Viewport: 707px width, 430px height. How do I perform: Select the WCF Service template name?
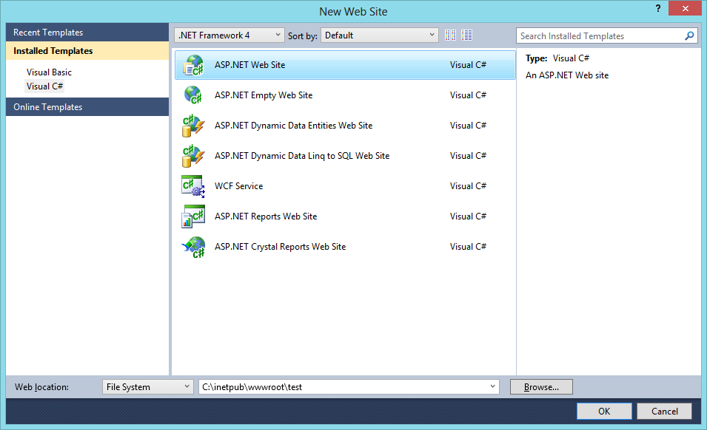238,186
